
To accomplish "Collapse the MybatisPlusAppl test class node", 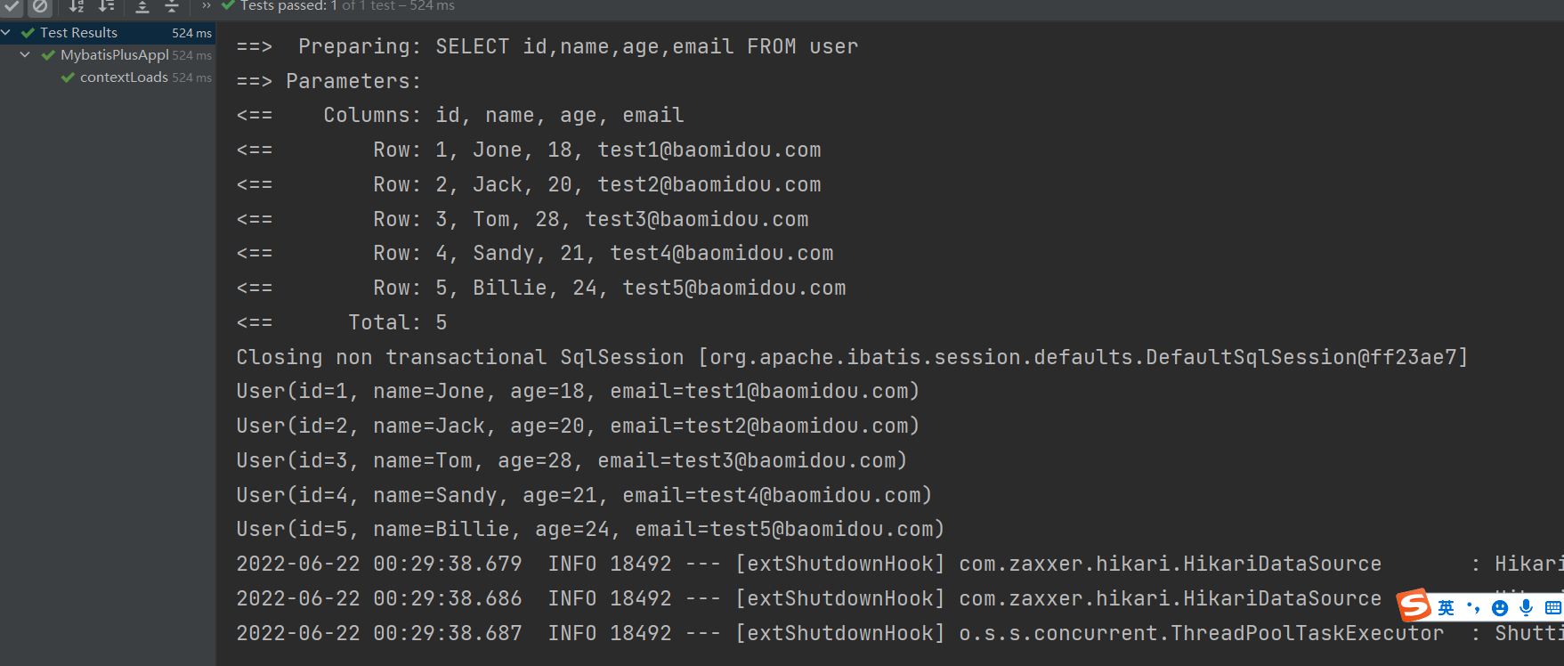I will coord(25,55).
